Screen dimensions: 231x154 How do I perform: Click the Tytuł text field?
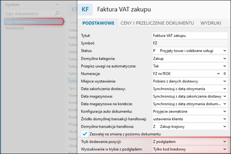click(x=190, y=36)
